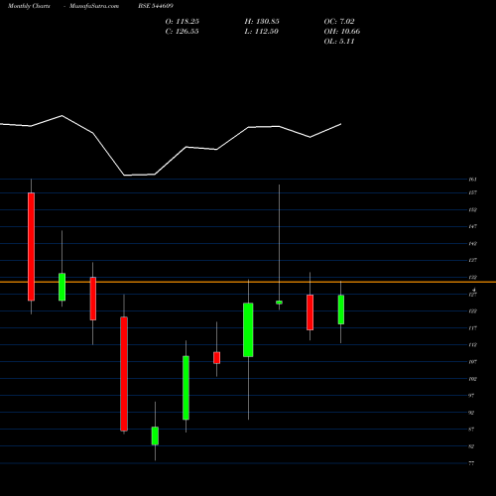
Task: Click the 127 price axis label
Action: pos(472,295)
